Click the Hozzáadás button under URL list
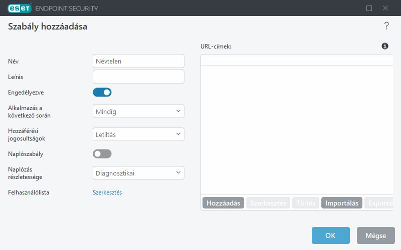401x250 pixels. click(223, 203)
